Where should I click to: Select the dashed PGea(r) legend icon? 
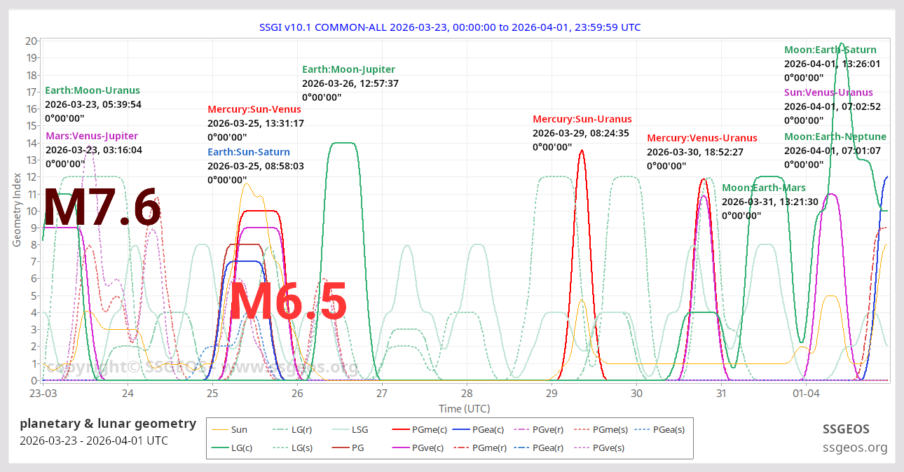point(523,447)
